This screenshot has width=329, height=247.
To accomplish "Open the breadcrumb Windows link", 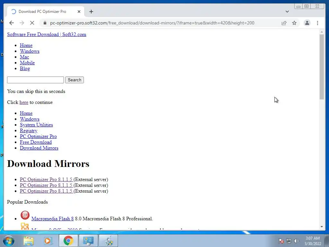I will 30,119.
